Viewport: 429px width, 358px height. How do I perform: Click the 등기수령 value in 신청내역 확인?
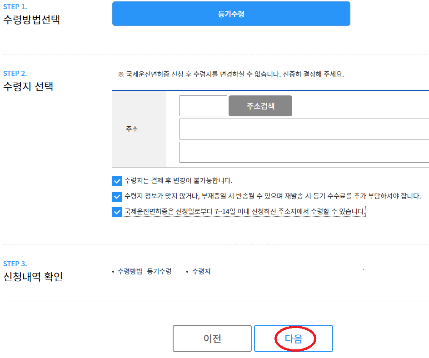(159, 271)
